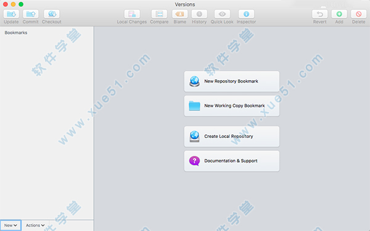Click the green Add toolbar icon
Image resolution: width=370 pixels, height=231 pixels.
(x=339, y=14)
